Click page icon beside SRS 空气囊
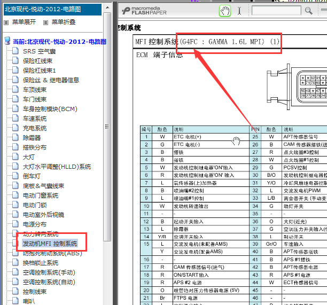 pyautogui.click(x=15, y=51)
